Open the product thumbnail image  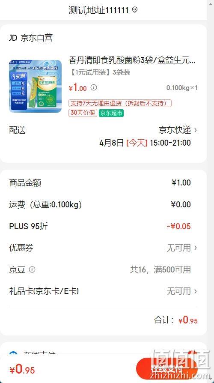click(x=36, y=86)
